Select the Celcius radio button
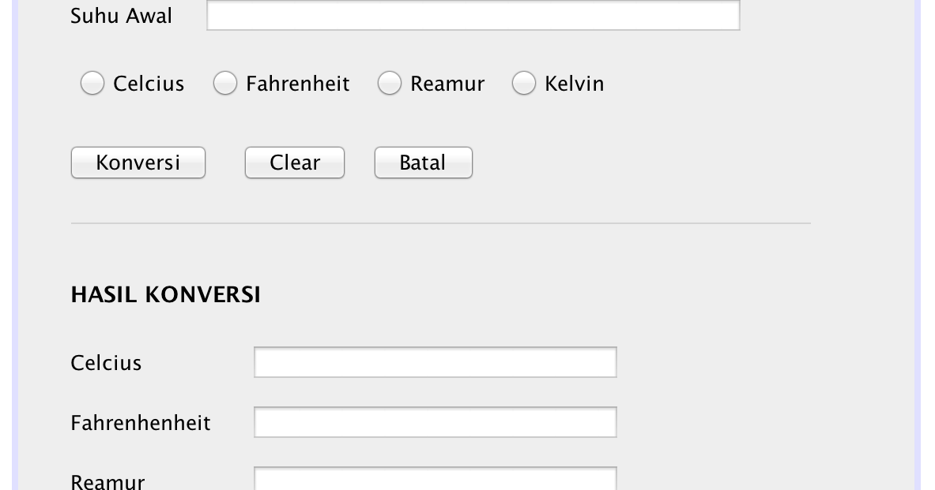This screenshot has width=935, height=490. pos(92,83)
